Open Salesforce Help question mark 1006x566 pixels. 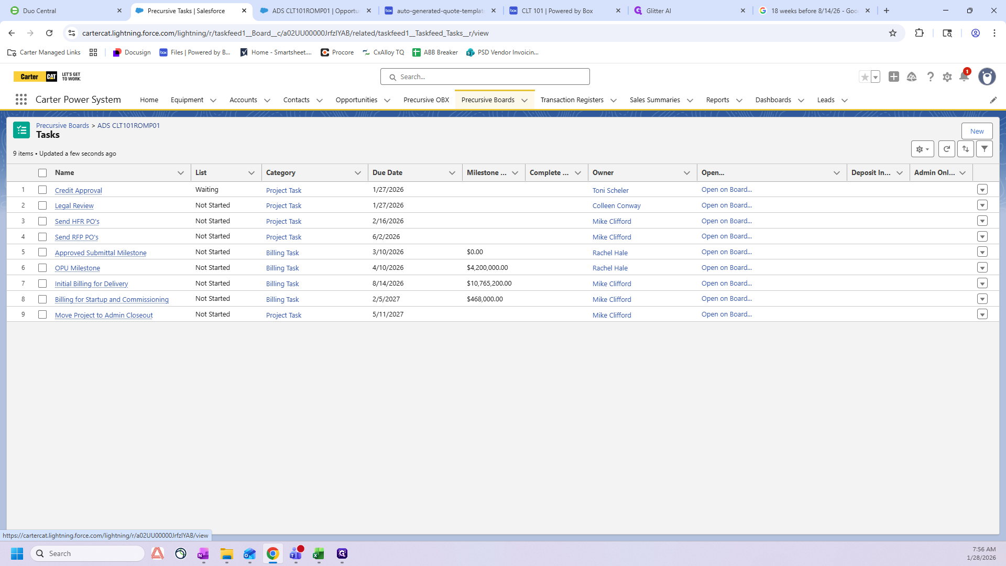(x=930, y=77)
